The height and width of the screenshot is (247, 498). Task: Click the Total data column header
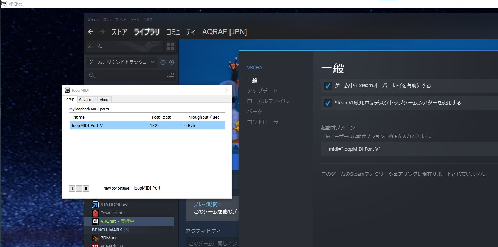tap(165, 117)
